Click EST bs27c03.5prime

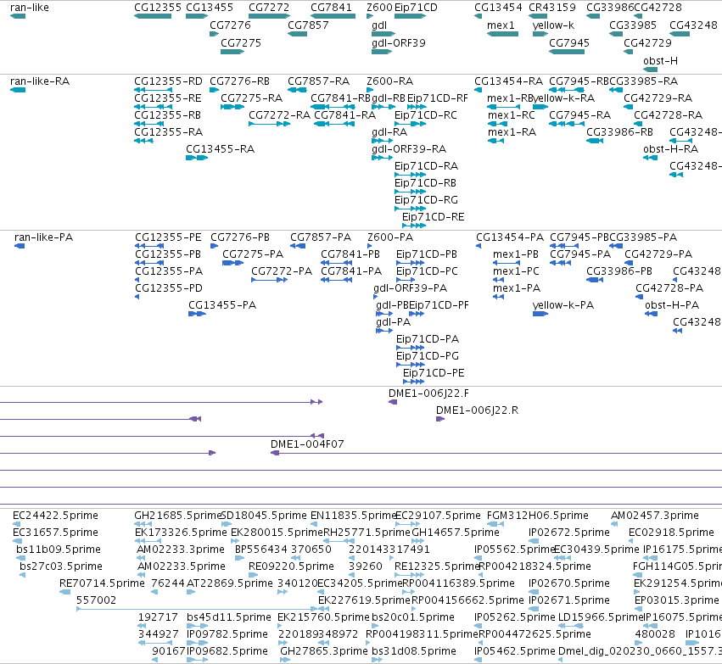pyautogui.click(x=23, y=575)
